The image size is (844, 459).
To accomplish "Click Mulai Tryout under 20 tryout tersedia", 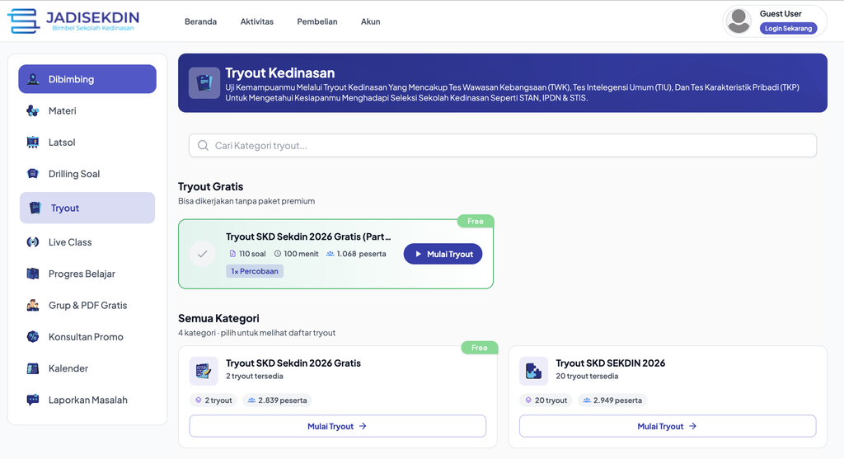I will (668, 426).
